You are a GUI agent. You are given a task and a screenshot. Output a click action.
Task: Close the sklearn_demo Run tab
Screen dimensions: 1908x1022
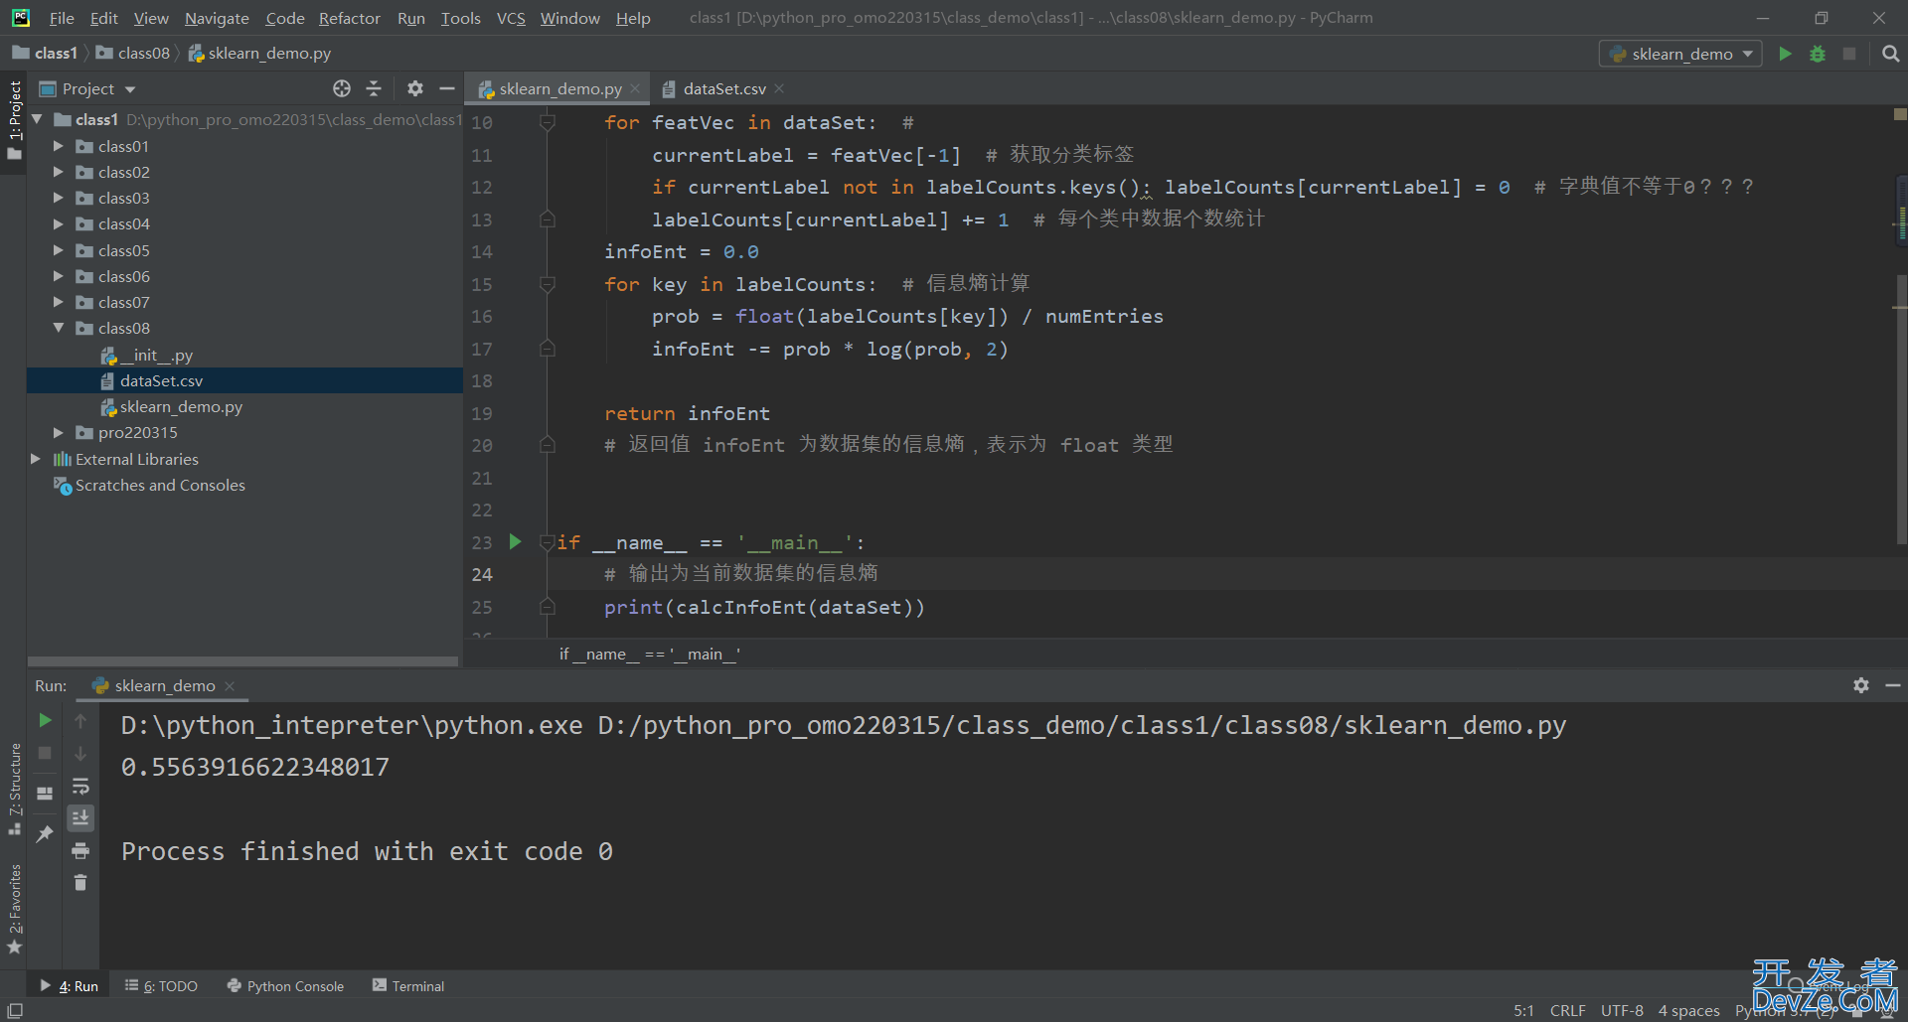coord(230,685)
